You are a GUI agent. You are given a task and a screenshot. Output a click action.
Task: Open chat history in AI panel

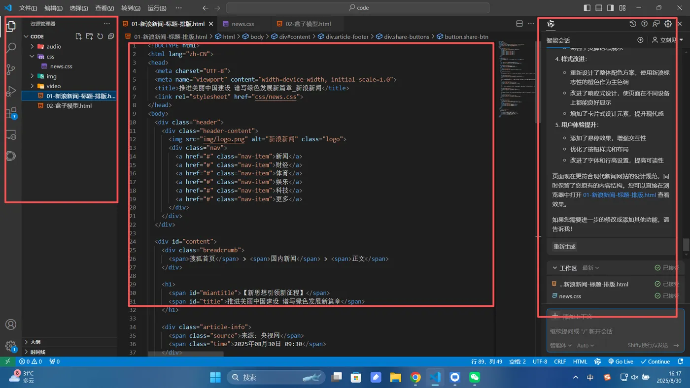tap(633, 24)
